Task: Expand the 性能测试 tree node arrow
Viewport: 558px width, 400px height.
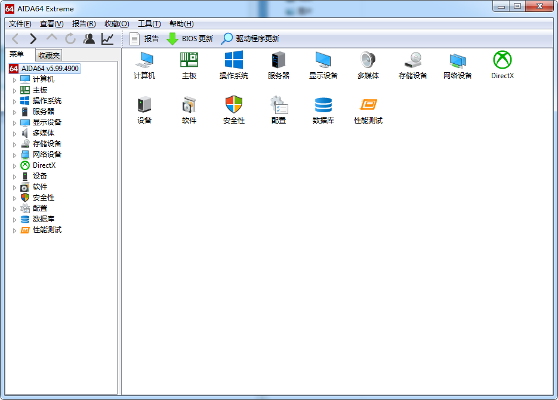Action: pyautogui.click(x=14, y=230)
